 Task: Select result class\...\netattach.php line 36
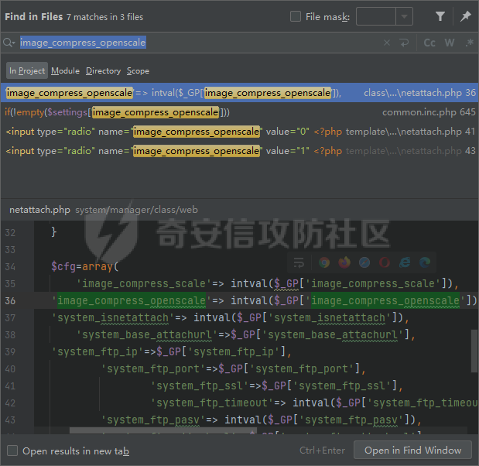pos(240,93)
